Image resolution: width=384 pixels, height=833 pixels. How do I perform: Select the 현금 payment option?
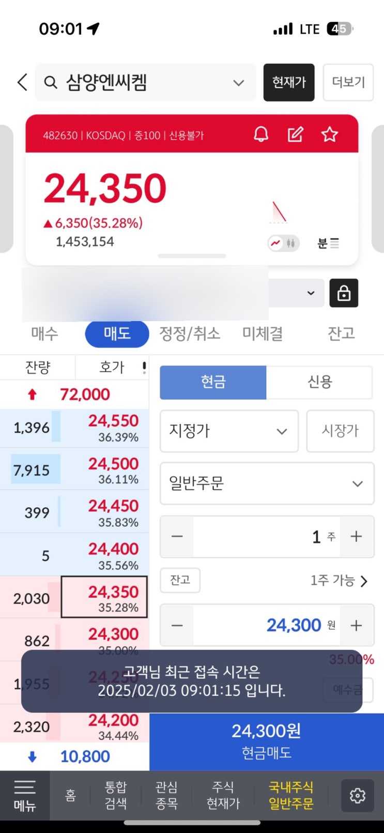(x=213, y=382)
